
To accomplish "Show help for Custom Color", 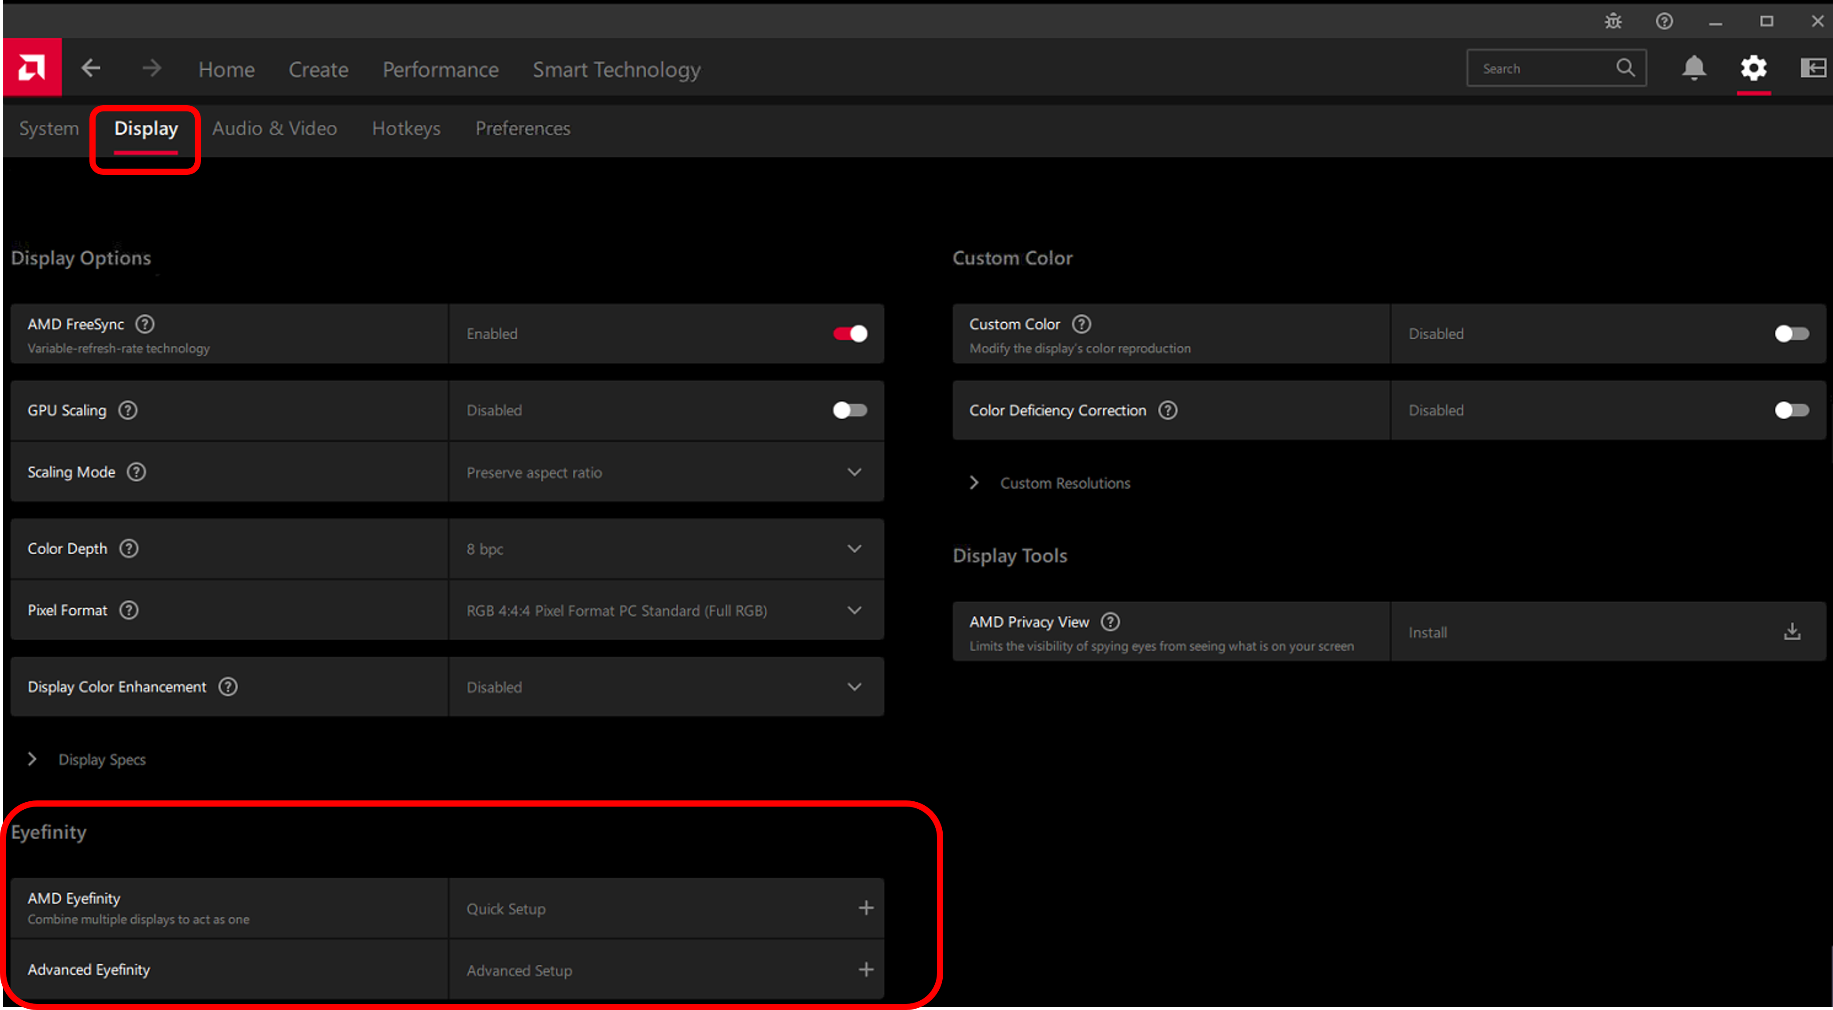I will [x=1081, y=324].
